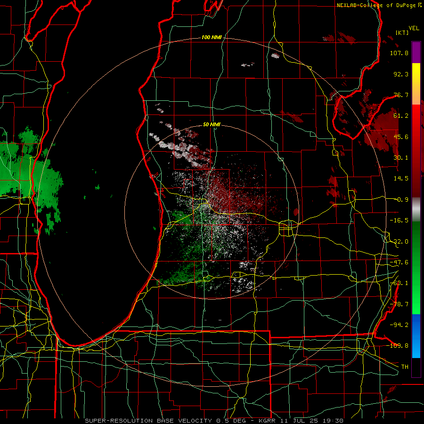The height and width of the screenshot is (424, 424).
Task: Pick the purple segment of velocity color bar
Action: point(416,52)
